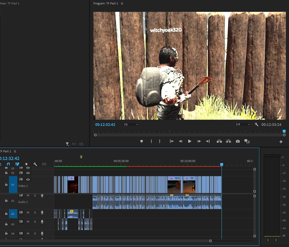
Task: Open the Button Editor plus icon
Action: [281, 142]
